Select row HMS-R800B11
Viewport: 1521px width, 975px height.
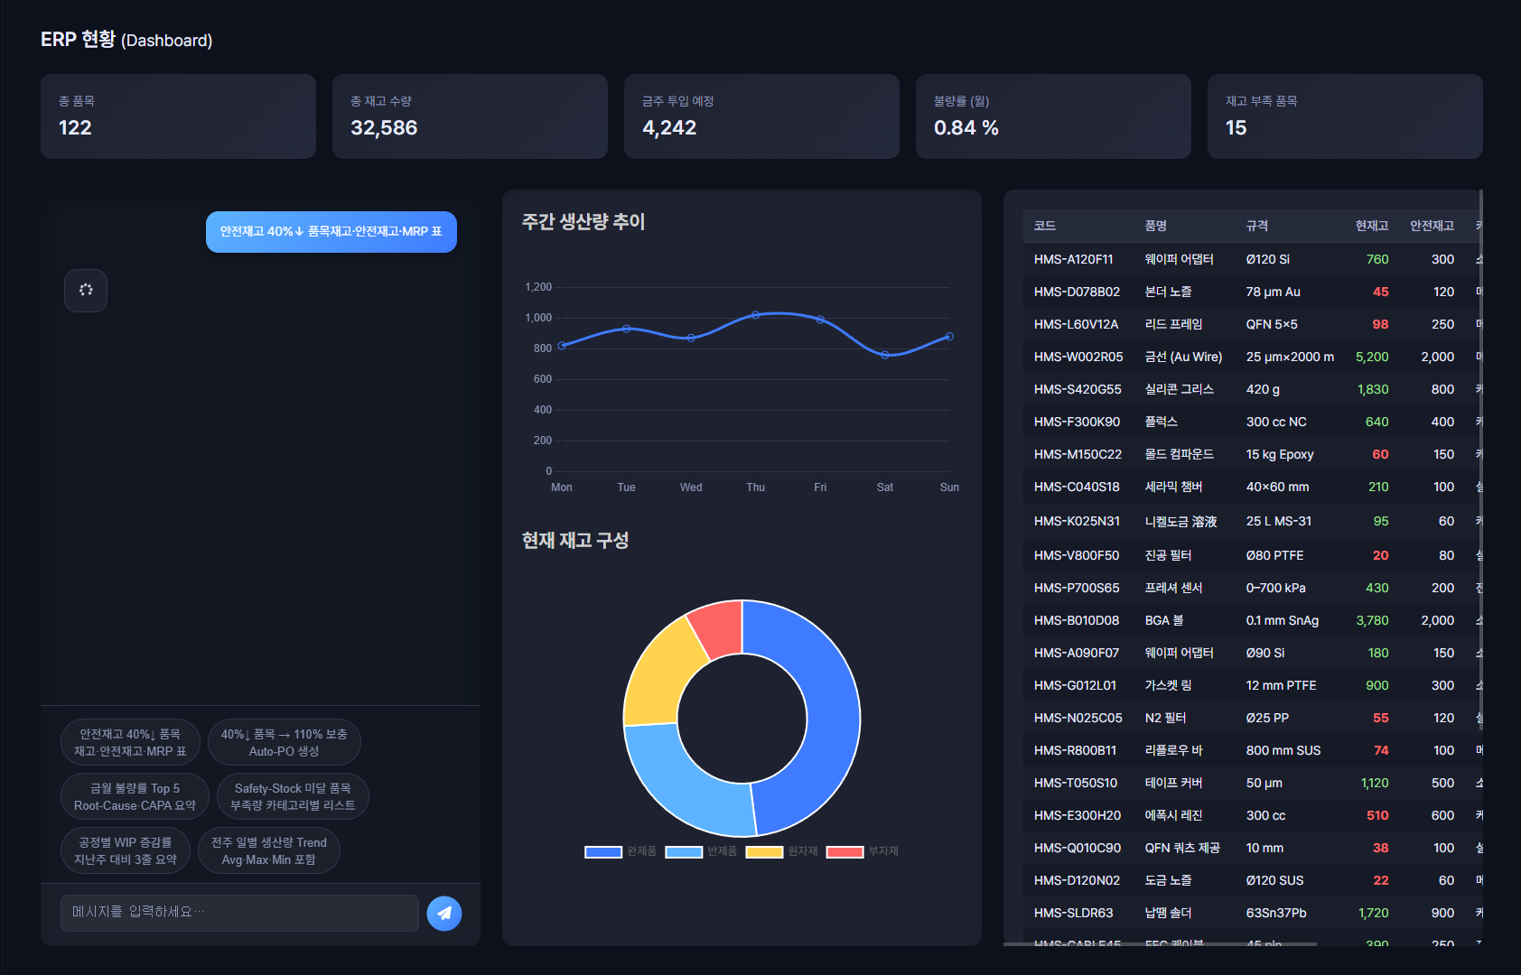1252,750
